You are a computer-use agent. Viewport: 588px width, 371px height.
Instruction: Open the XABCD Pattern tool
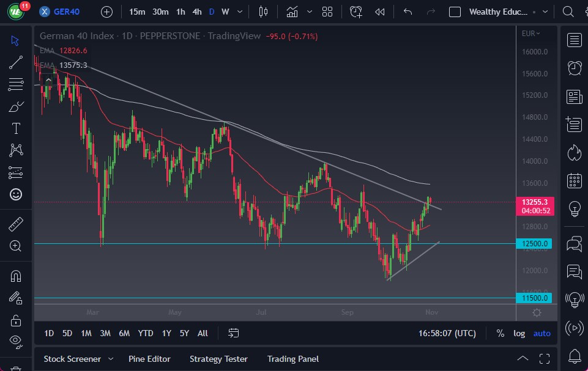pyautogui.click(x=15, y=150)
